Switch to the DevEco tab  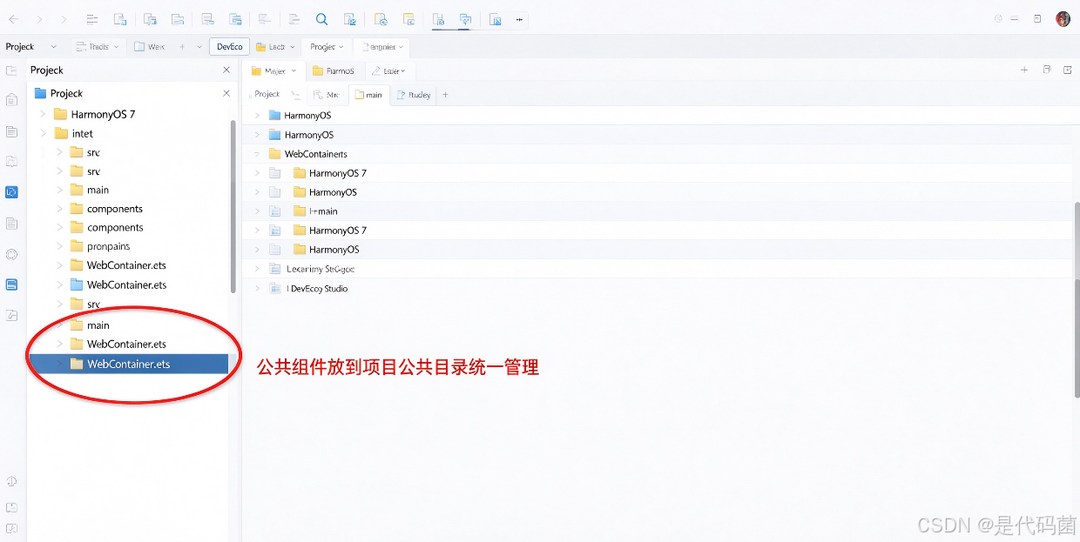pos(230,47)
